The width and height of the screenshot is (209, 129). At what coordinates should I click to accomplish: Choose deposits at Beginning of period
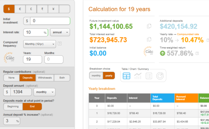(13, 107)
